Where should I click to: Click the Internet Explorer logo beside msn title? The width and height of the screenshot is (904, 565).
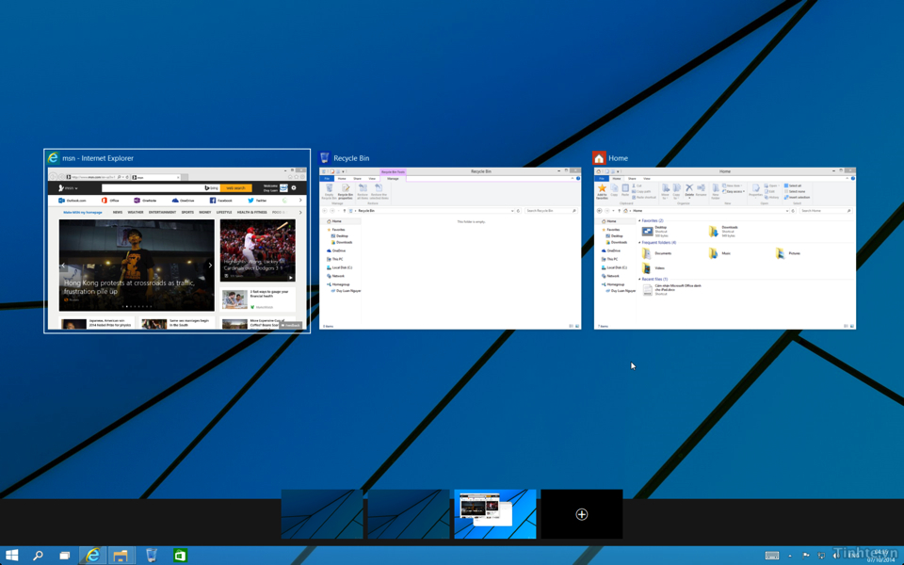pyautogui.click(x=54, y=158)
